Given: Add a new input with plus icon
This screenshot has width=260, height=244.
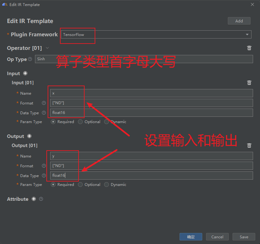Looking at the screenshot, I should pos(25,73).
